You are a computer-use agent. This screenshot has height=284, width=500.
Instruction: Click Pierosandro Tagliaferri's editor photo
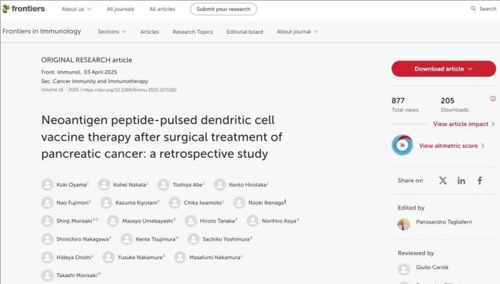coord(404,225)
